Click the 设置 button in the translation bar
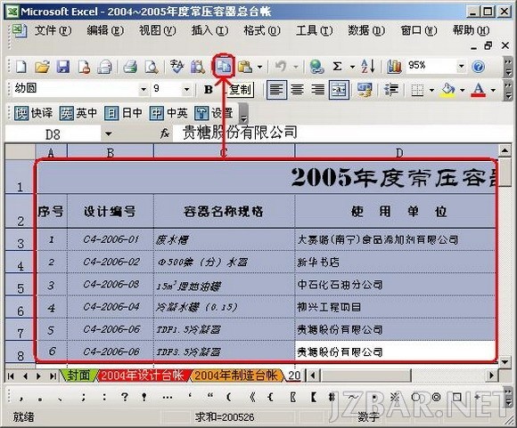517x428 pixels. point(214,113)
